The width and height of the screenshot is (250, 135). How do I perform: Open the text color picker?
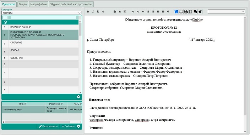tap(120, 12)
